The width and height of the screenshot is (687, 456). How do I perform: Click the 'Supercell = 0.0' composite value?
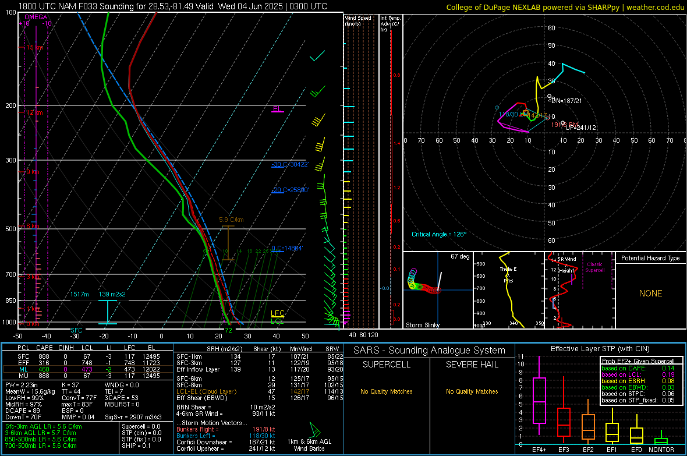coord(141,427)
